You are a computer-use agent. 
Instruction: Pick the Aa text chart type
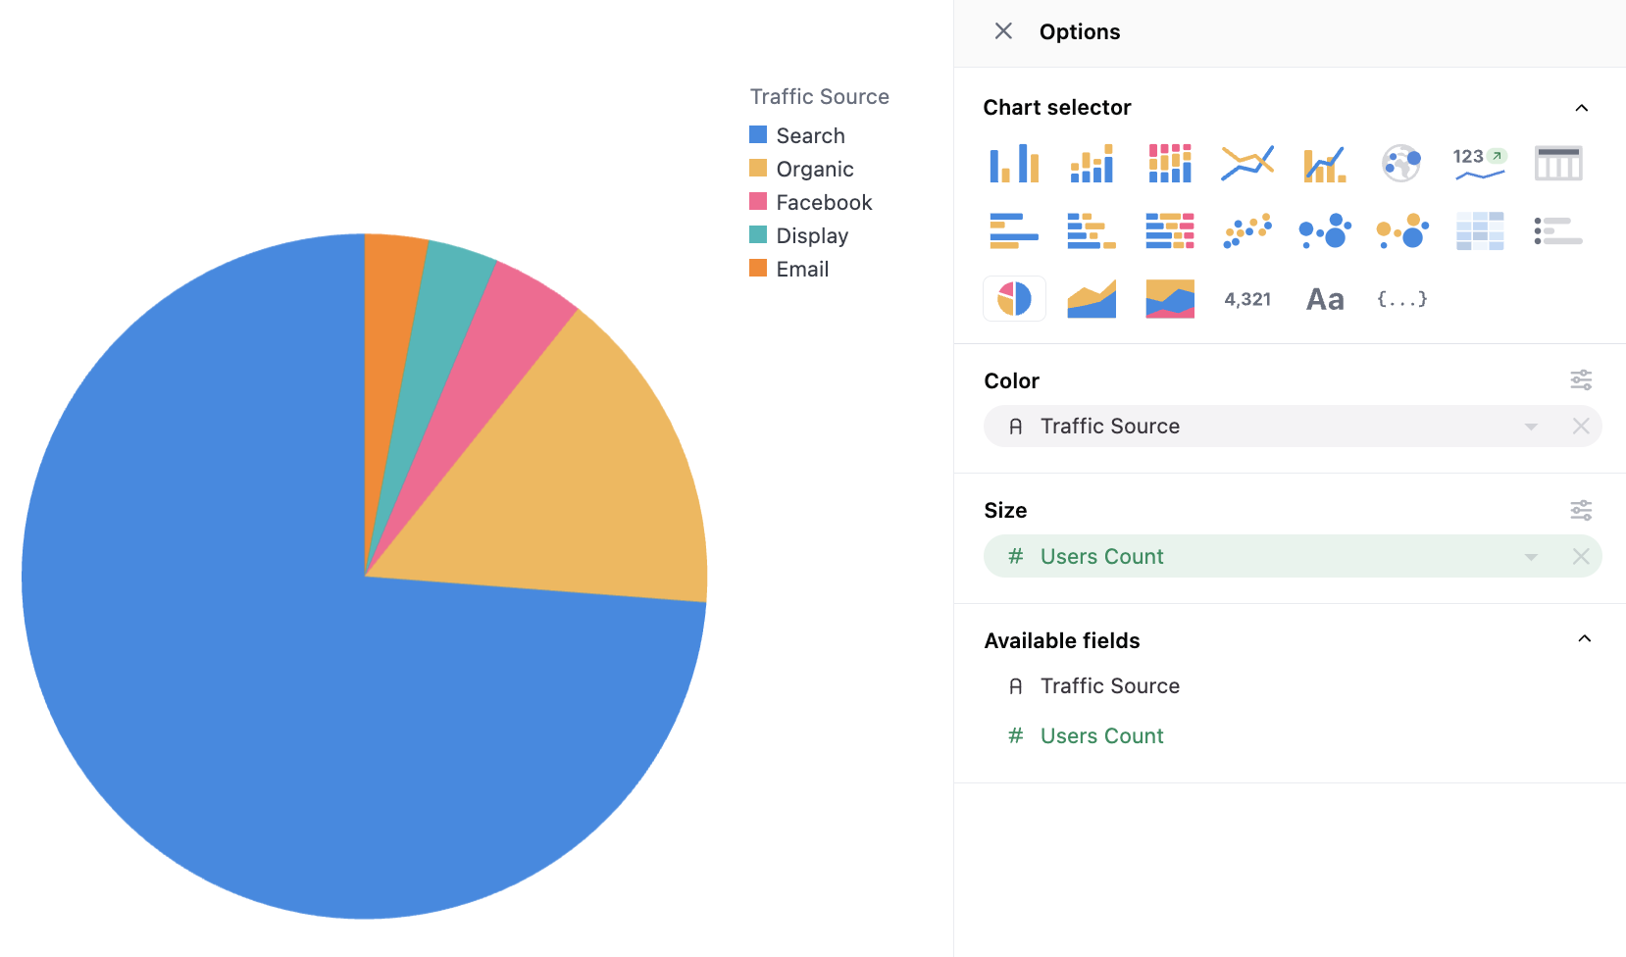1324,299
